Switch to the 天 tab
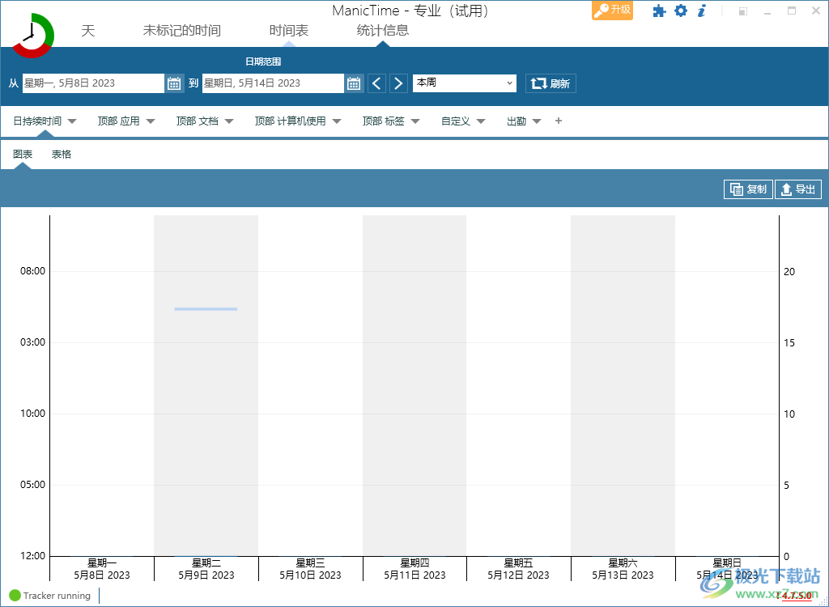Image resolution: width=829 pixels, height=607 pixels. click(87, 31)
